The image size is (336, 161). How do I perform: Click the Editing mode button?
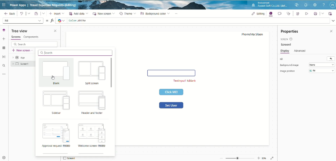point(258,13)
